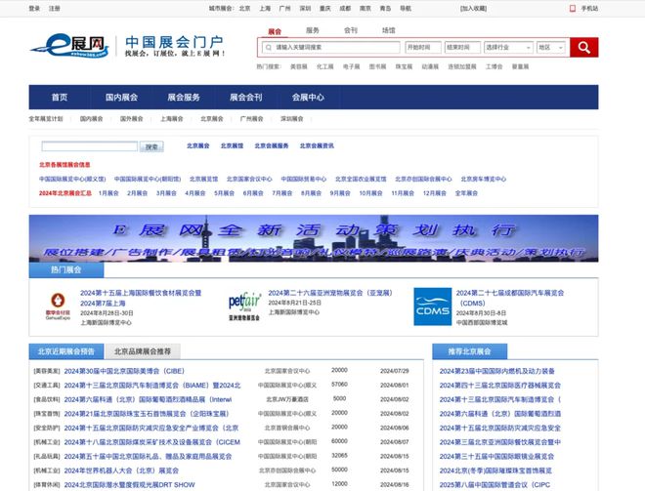Open the E展网 activity planning banner

coord(314,238)
